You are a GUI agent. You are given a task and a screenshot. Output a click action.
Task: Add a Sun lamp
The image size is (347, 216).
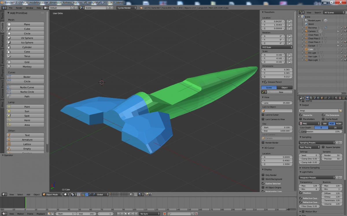(x=25, y=111)
